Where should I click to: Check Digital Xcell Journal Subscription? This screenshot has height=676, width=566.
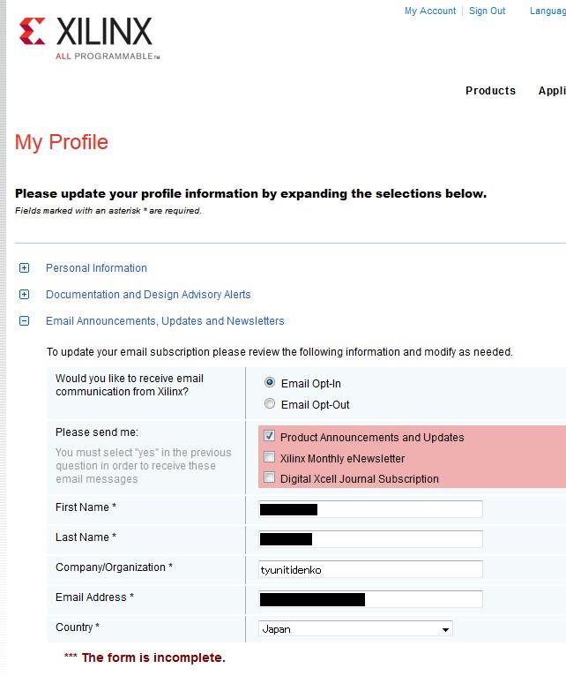click(269, 477)
